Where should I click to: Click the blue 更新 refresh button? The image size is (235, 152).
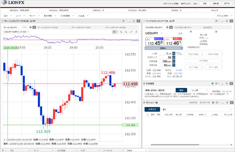181,90
